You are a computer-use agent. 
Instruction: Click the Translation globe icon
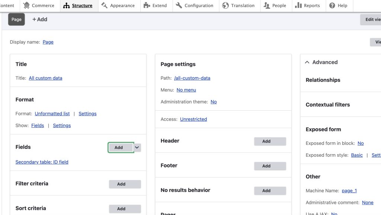coord(225,5)
